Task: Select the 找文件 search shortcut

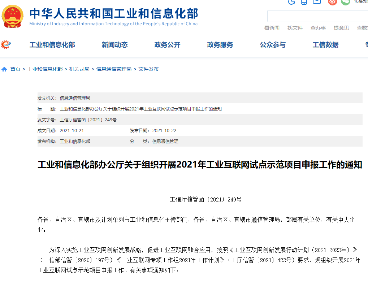Action: (x=295, y=28)
